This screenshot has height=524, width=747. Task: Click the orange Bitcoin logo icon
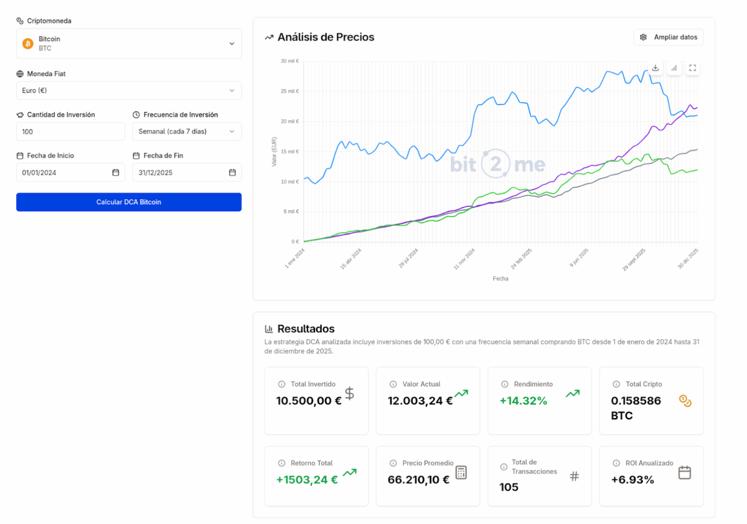(28, 44)
